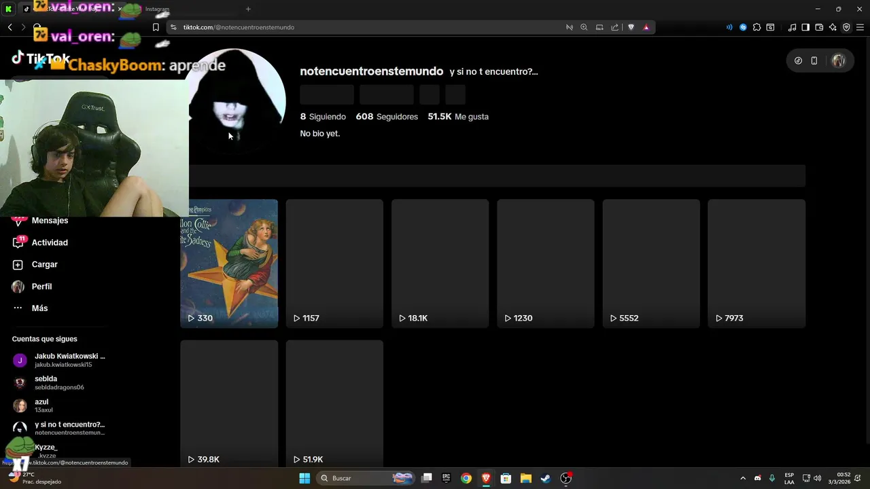
Task: Open Steam from the taskbar
Action: click(x=546, y=478)
